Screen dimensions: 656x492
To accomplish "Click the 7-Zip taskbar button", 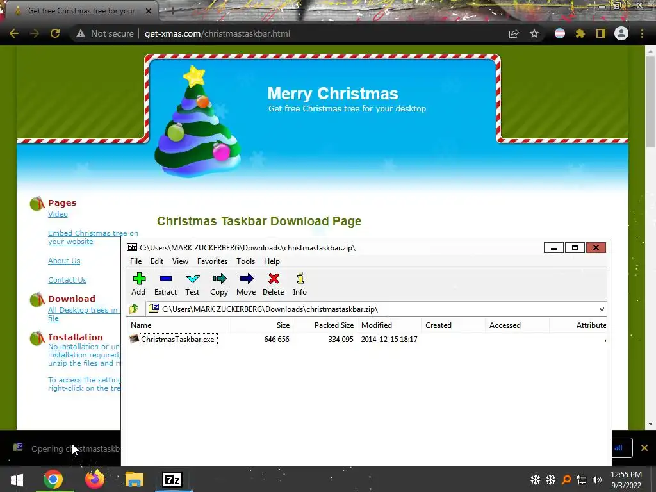I will click(x=172, y=479).
